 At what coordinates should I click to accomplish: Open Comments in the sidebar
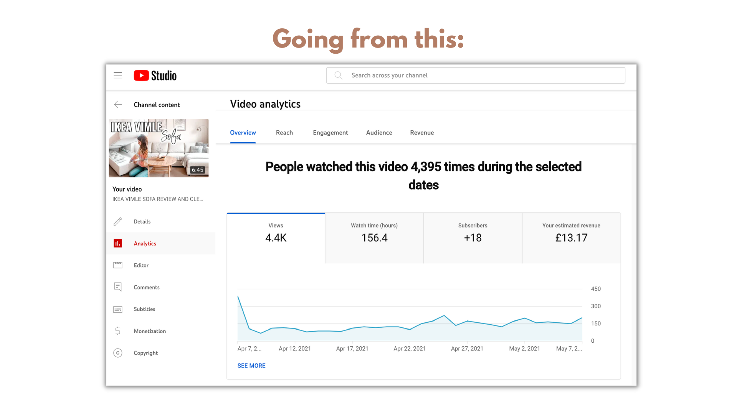tap(161, 287)
